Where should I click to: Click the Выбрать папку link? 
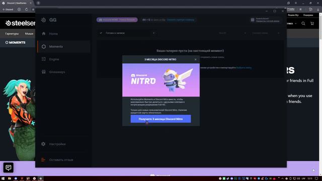[244, 67]
